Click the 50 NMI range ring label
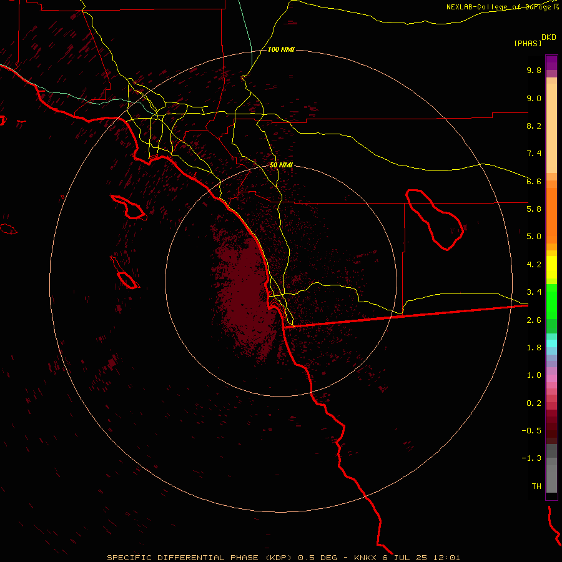The height and width of the screenshot is (562, 562). coord(281,165)
